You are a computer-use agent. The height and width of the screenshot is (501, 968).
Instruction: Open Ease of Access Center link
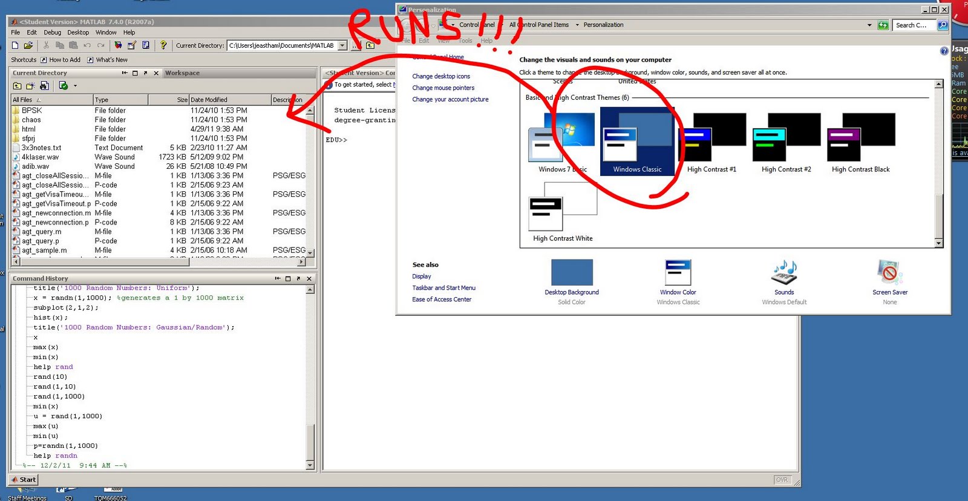click(442, 300)
